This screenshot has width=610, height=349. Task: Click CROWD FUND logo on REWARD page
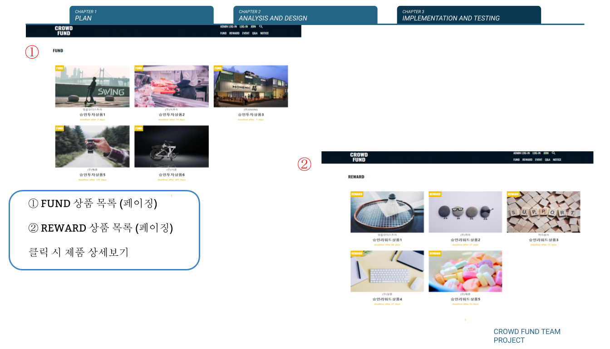359,157
